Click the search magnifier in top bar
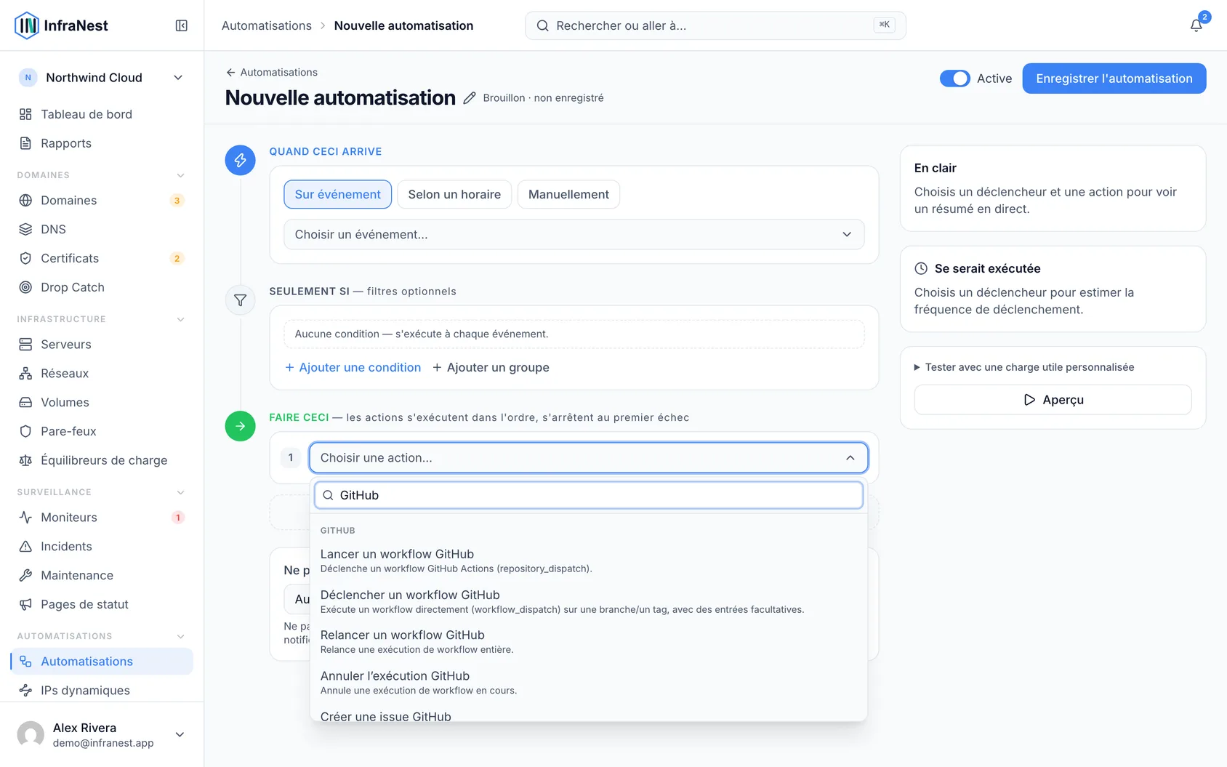1227x767 pixels. tap(542, 25)
